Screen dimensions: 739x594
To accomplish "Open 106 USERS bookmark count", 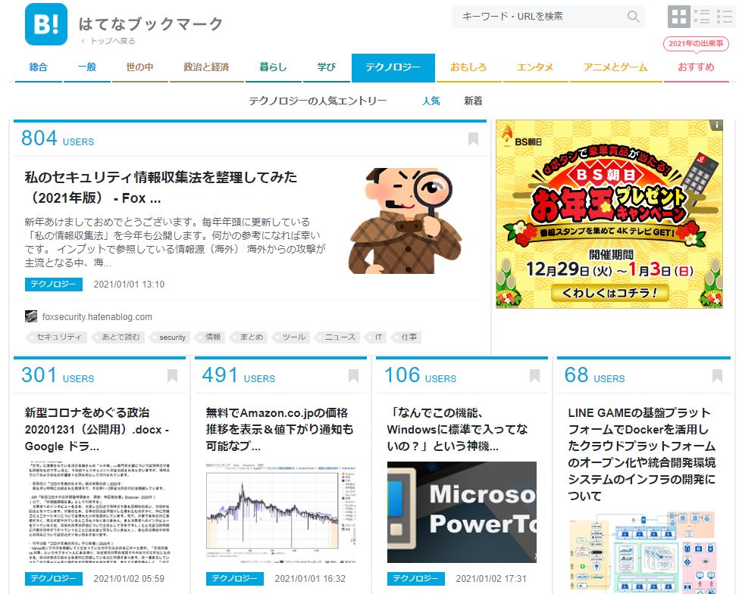I will click(421, 375).
